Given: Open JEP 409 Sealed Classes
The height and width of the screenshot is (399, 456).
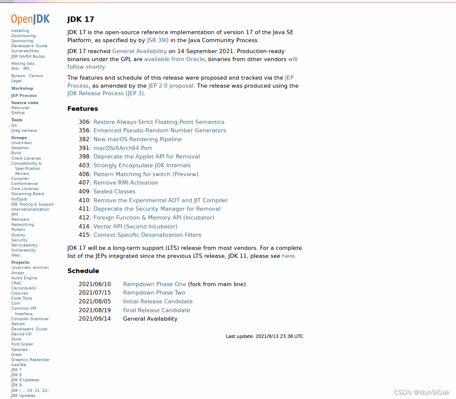Looking at the screenshot, I should (114, 191).
